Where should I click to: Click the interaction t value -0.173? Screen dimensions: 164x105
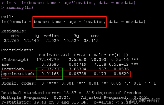[x=99, y=74]
